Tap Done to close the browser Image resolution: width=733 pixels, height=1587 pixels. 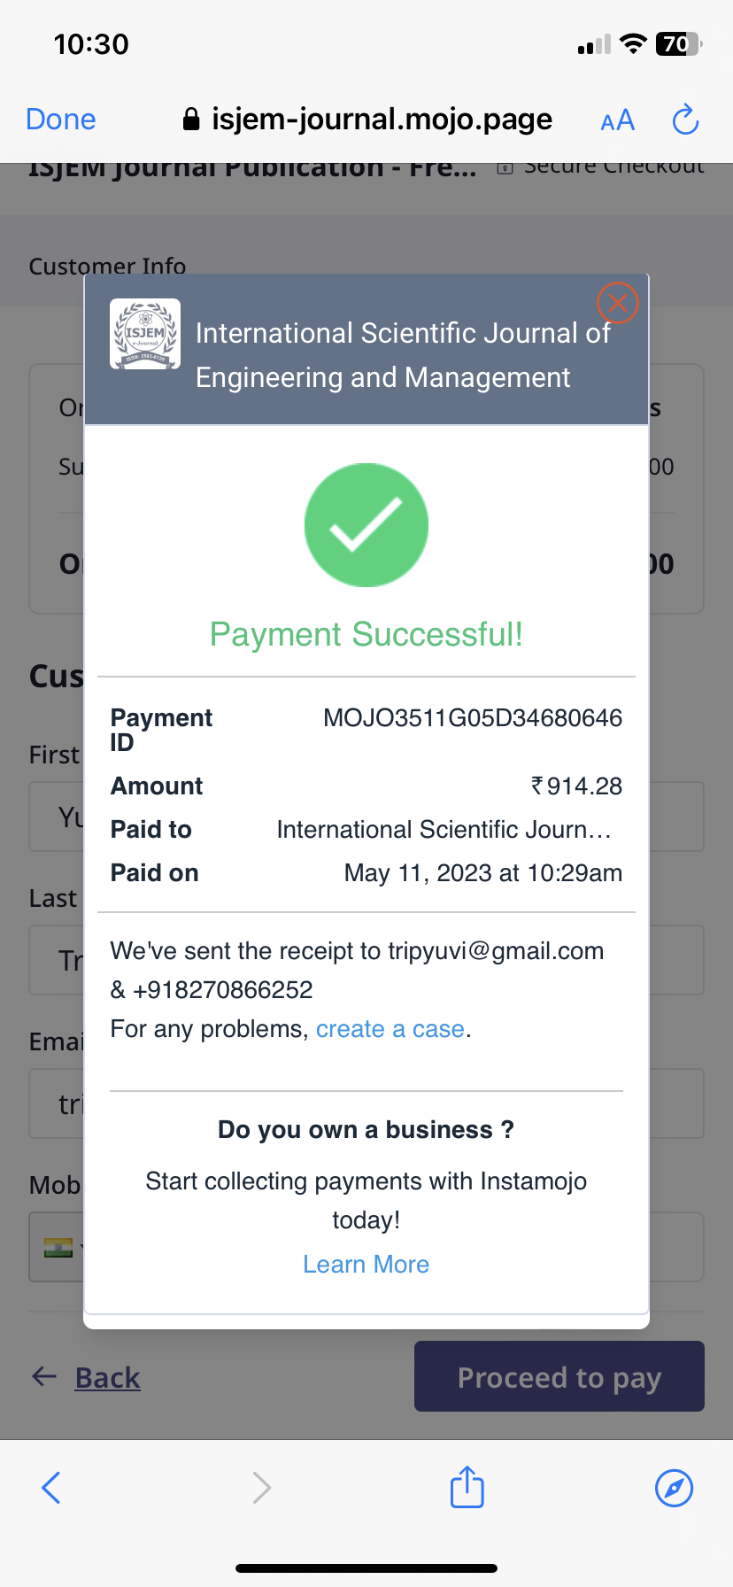(x=61, y=120)
